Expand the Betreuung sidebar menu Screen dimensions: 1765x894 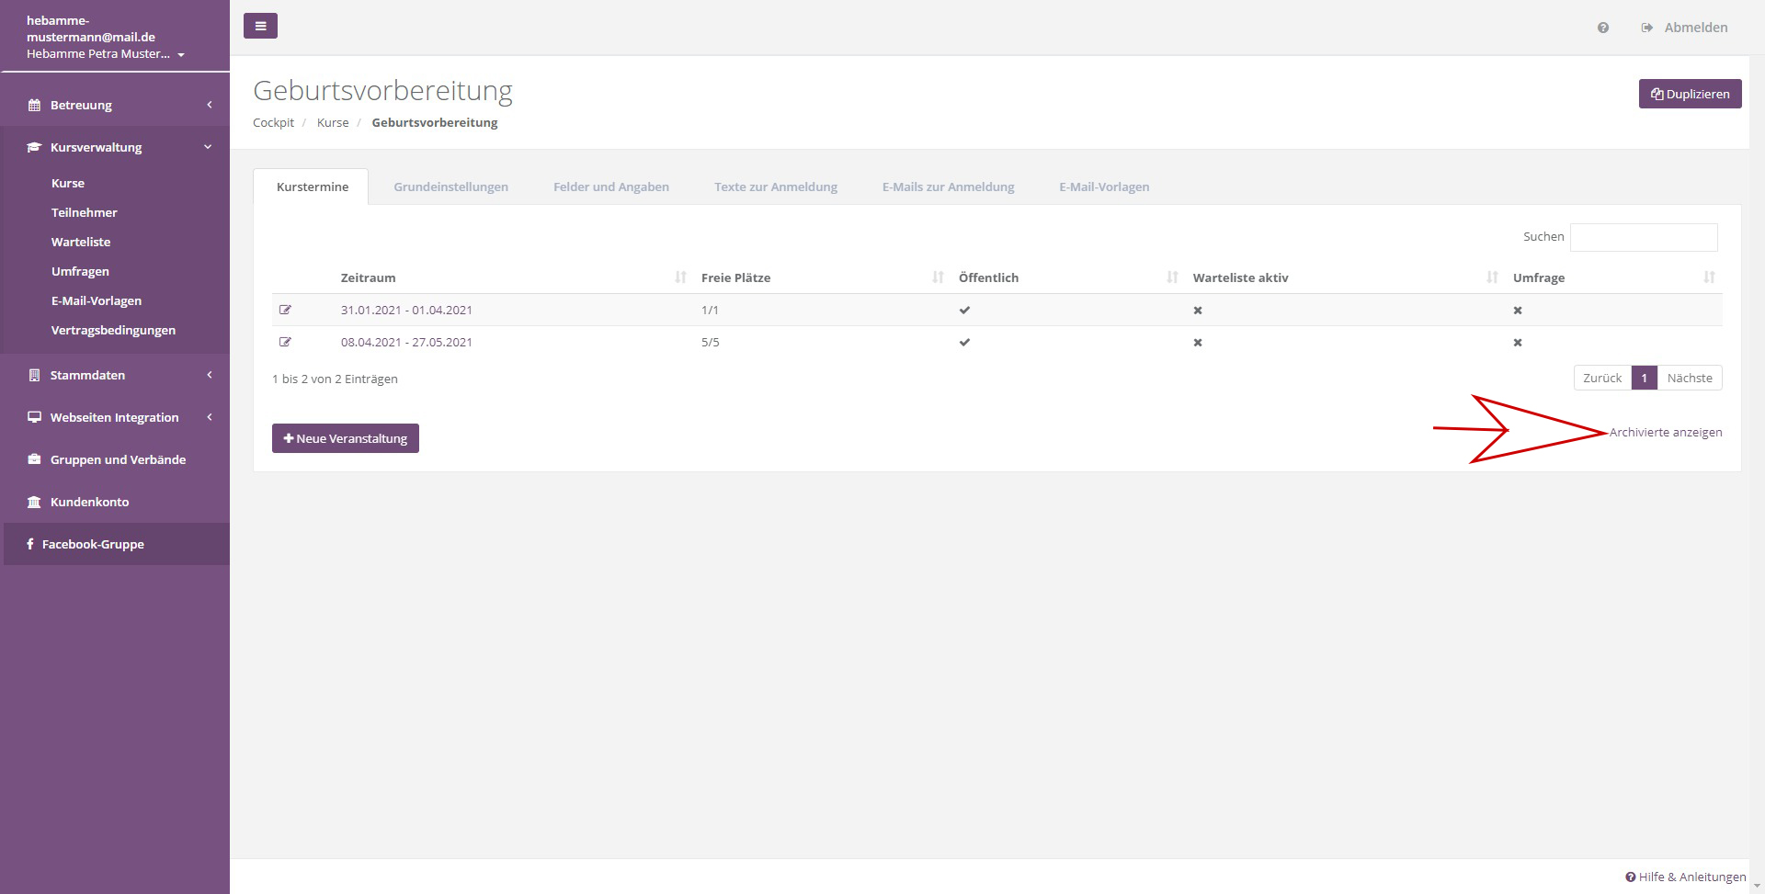click(81, 105)
